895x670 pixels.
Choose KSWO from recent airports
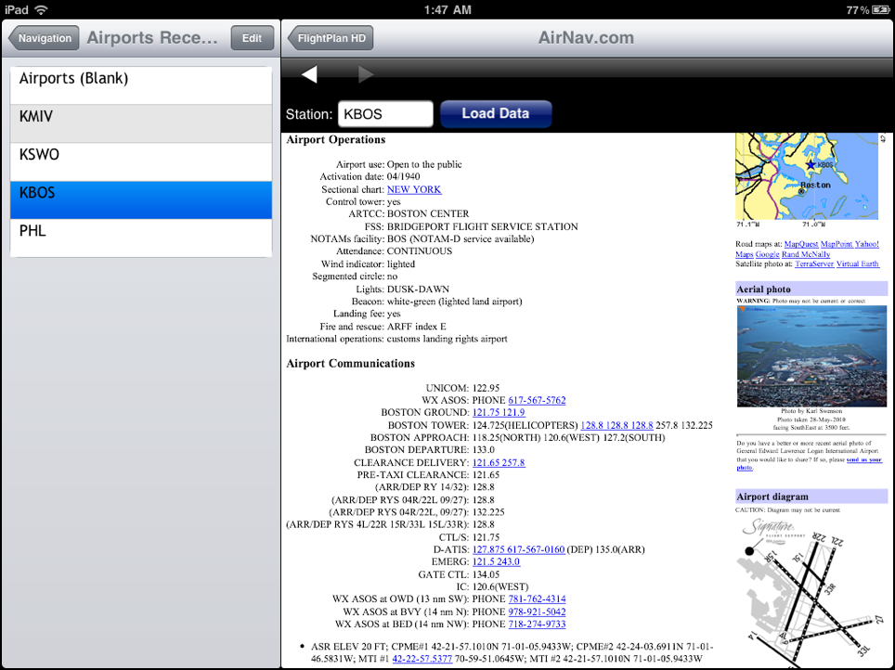141,155
